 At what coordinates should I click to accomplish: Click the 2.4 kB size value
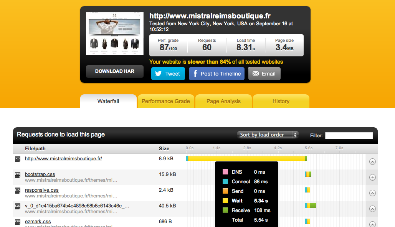pyautogui.click(x=166, y=190)
